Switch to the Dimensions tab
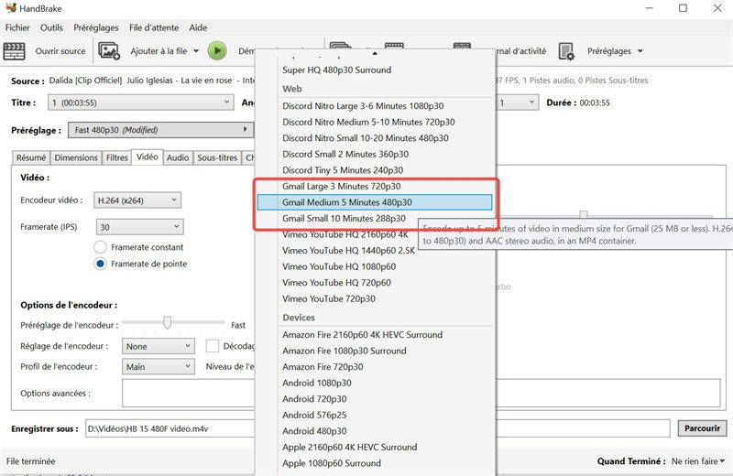This screenshot has height=476, width=733. tap(76, 157)
